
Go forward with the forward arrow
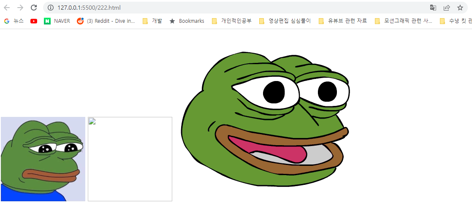click(20, 8)
